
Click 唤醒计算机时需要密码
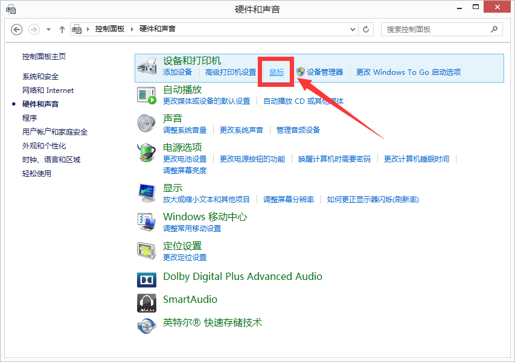[334, 159]
